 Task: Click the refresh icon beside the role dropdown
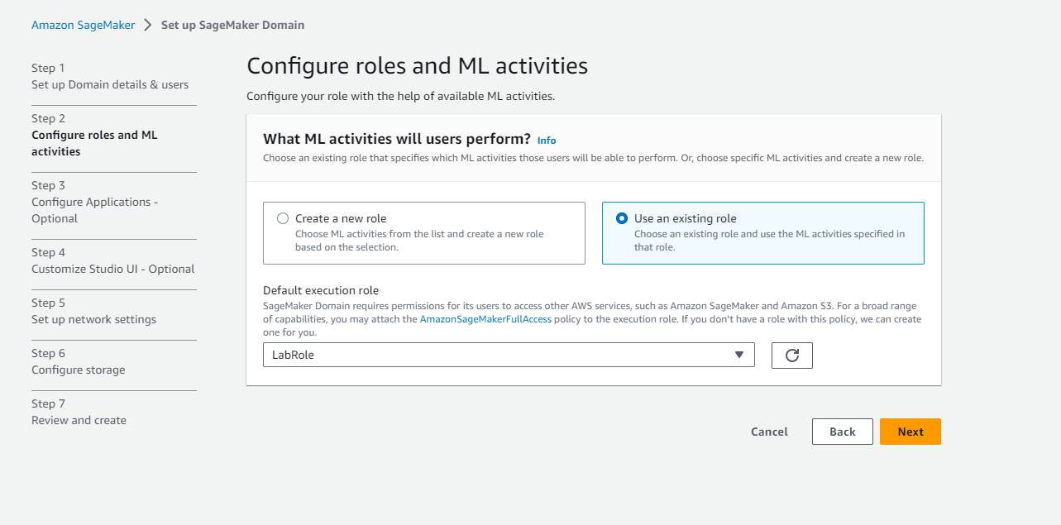point(791,356)
